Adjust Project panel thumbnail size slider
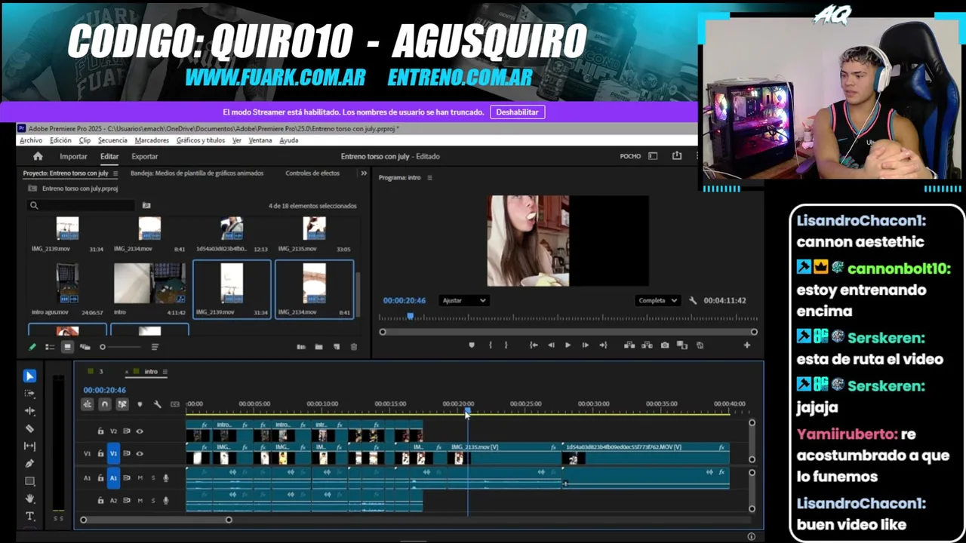Viewport: 966px width, 543px height. click(122, 347)
